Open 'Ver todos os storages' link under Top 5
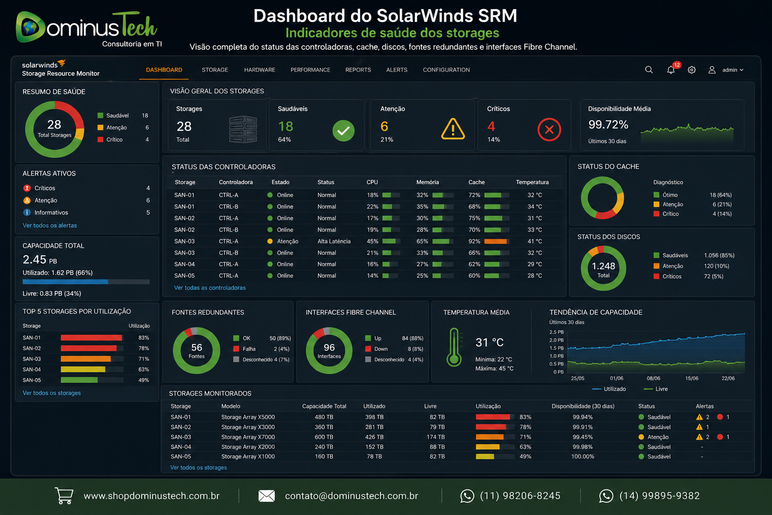772x515 pixels. click(x=52, y=393)
